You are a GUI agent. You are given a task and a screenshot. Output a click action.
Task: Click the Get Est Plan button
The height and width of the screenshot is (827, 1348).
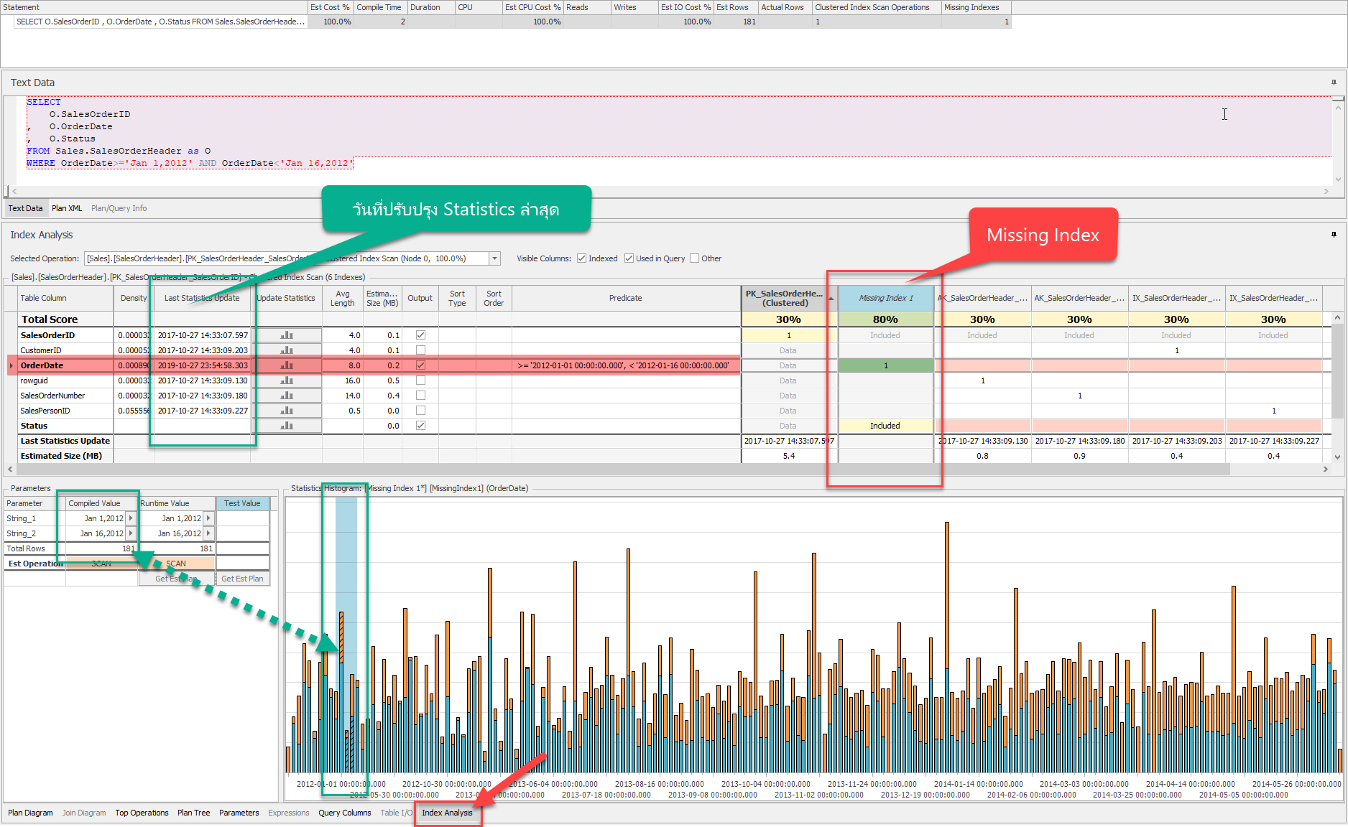[242, 579]
